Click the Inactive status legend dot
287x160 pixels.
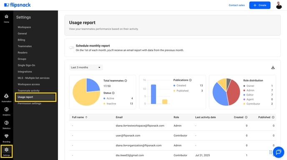pos(104,103)
